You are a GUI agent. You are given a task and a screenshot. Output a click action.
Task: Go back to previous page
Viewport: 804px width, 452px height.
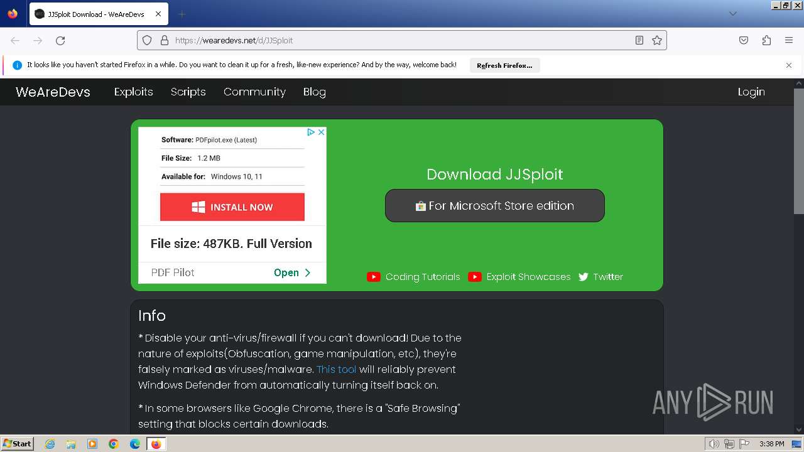coord(15,40)
